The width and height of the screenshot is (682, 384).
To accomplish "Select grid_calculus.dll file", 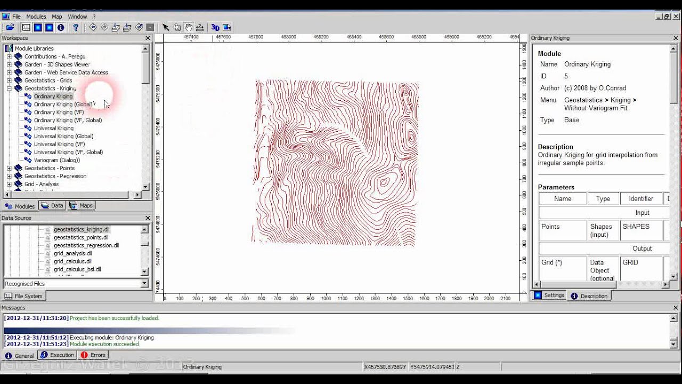I will click(x=72, y=261).
